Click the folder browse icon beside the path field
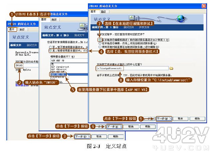The height and width of the screenshot is (152, 213). (172, 68)
